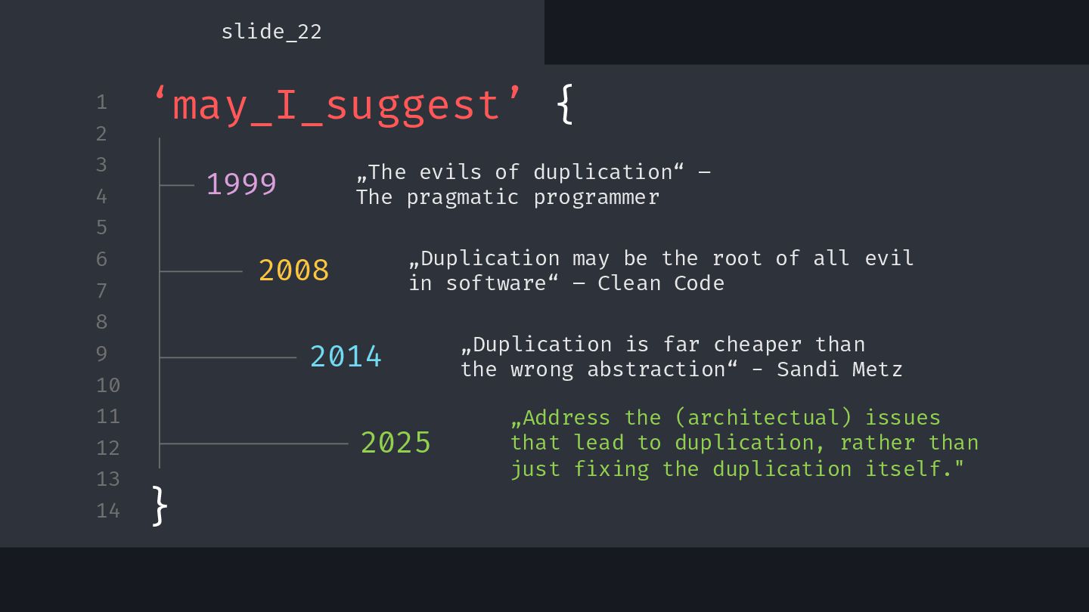Click the Pragmatic Programmer quote text

(x=533, y=184)
